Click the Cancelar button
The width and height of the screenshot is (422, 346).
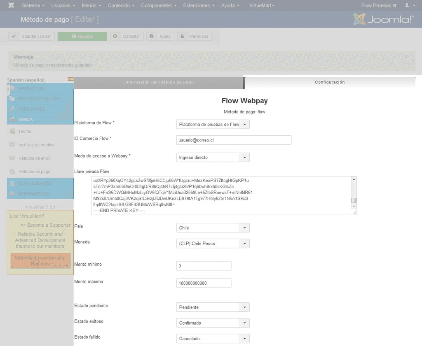[x=127, y=36]
